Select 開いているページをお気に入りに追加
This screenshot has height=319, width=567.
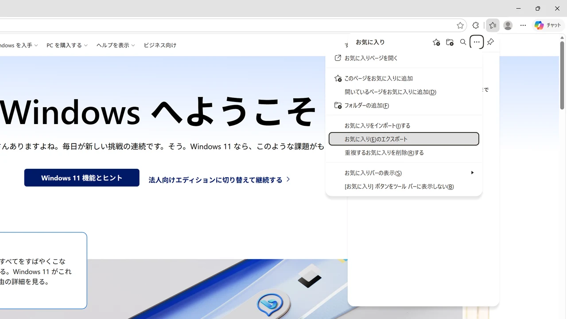(404, 92)
